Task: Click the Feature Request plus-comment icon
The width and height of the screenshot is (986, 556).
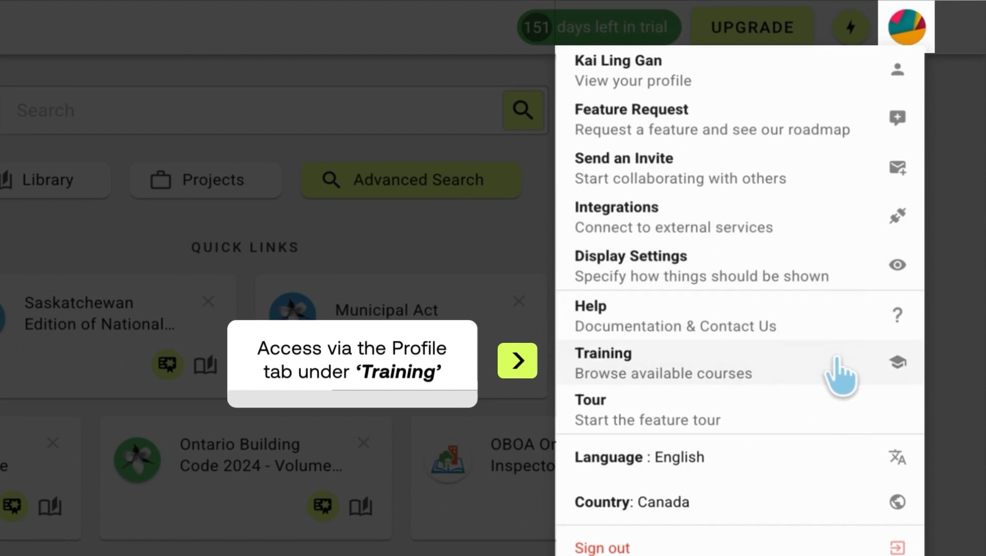Action: (x=897, y=118)
